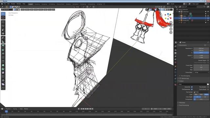Click the Resolution X value field
This screenshot has height=118, width=210.
click(x=201, y=49)
